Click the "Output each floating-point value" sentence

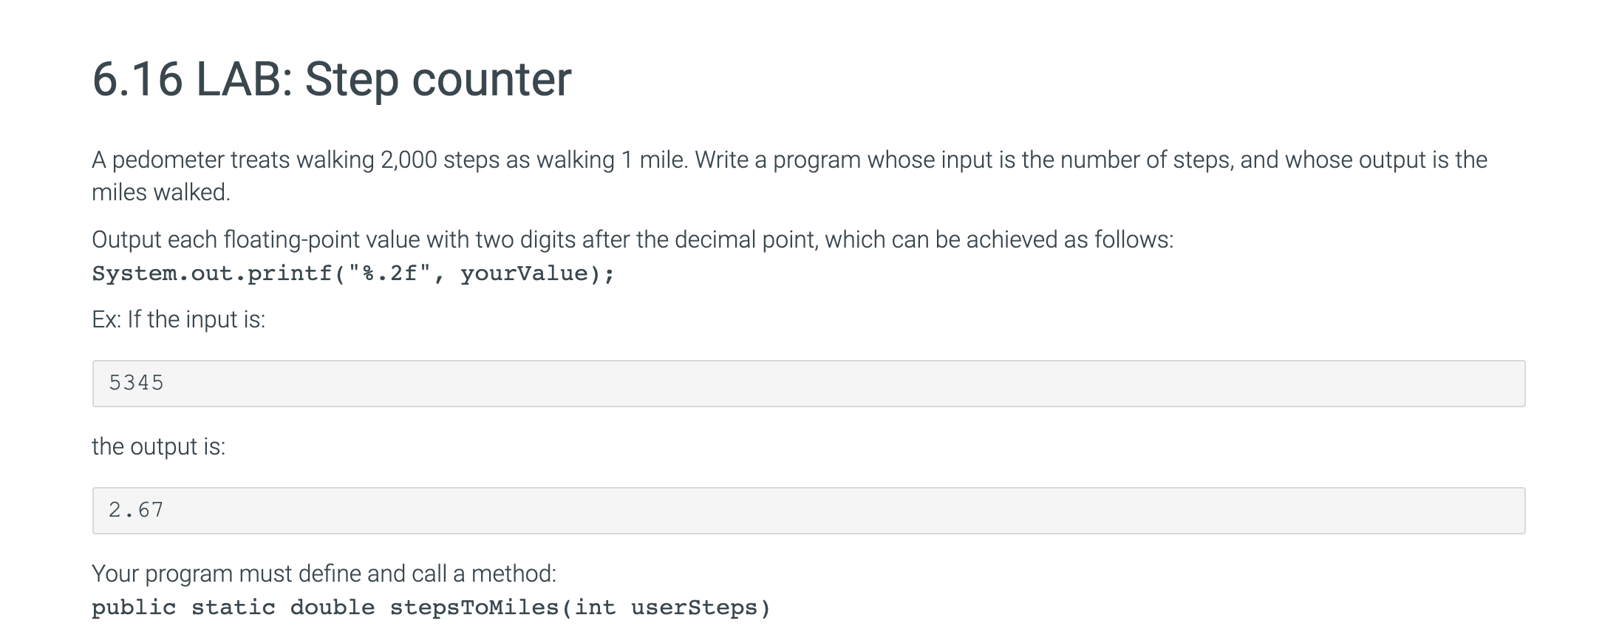pyautogui.click(x=633, y=239)
